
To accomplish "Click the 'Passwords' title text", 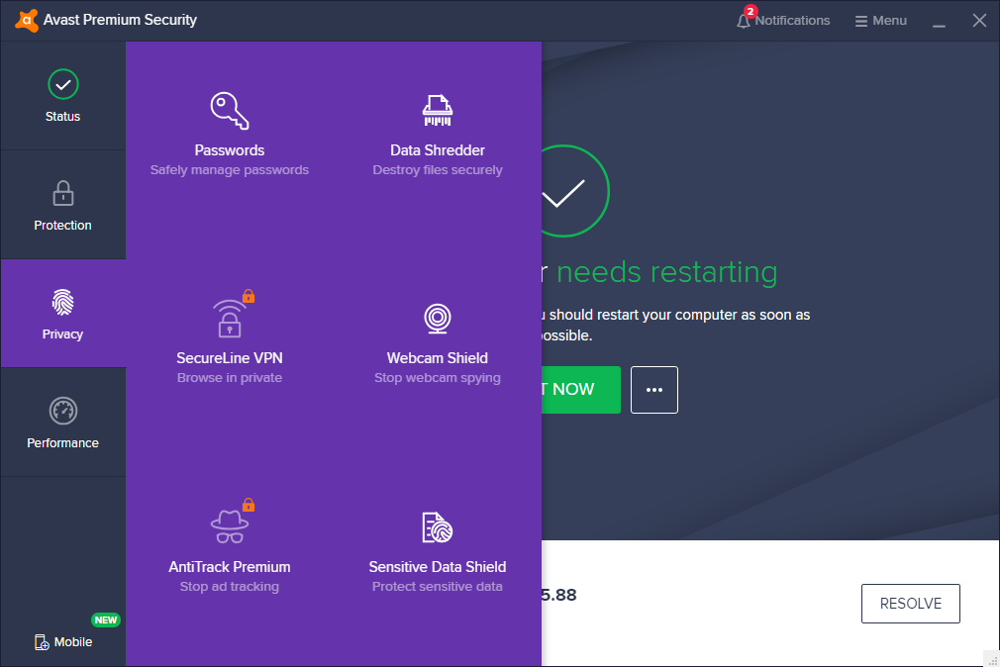I will [x=230, y=150].
